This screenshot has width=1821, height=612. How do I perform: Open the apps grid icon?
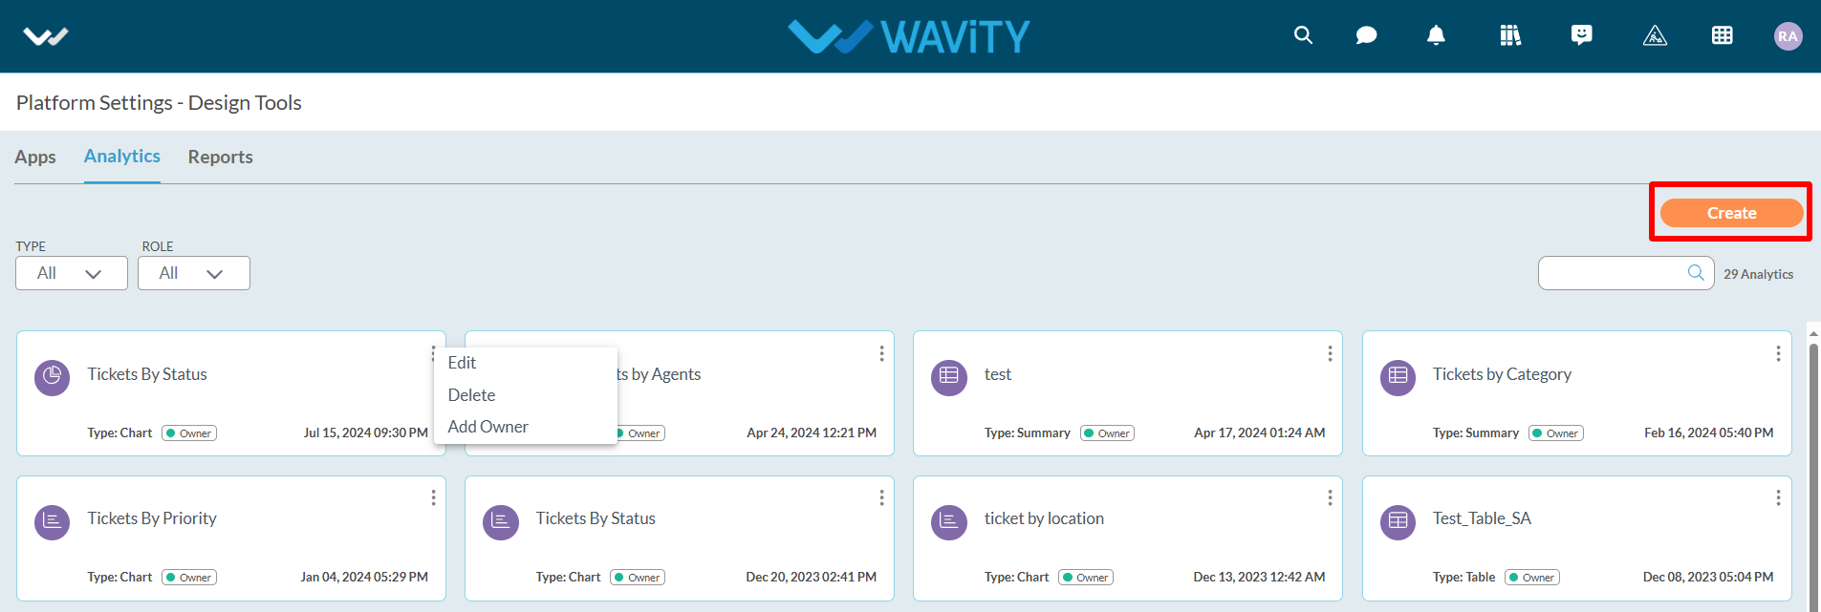point(1723,35)
